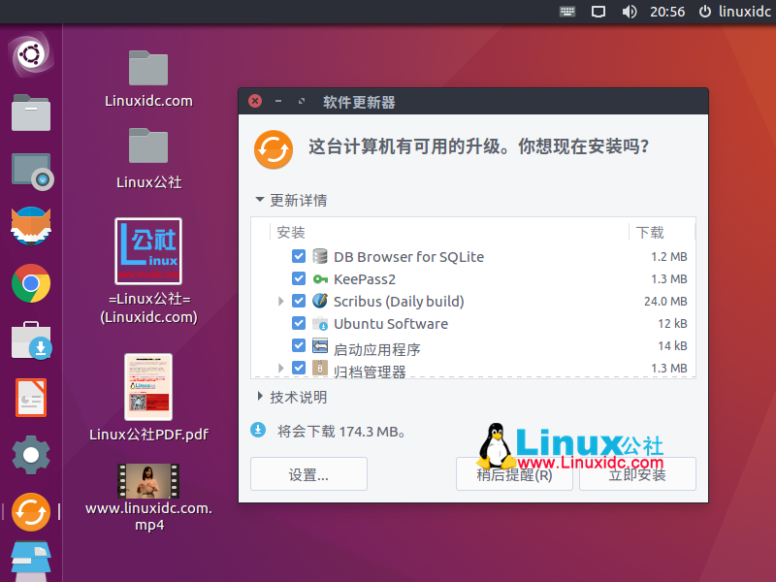Open the Linux公社 desktop folder
The height and width of the screenshot is (582, 776).
[148, 158]
